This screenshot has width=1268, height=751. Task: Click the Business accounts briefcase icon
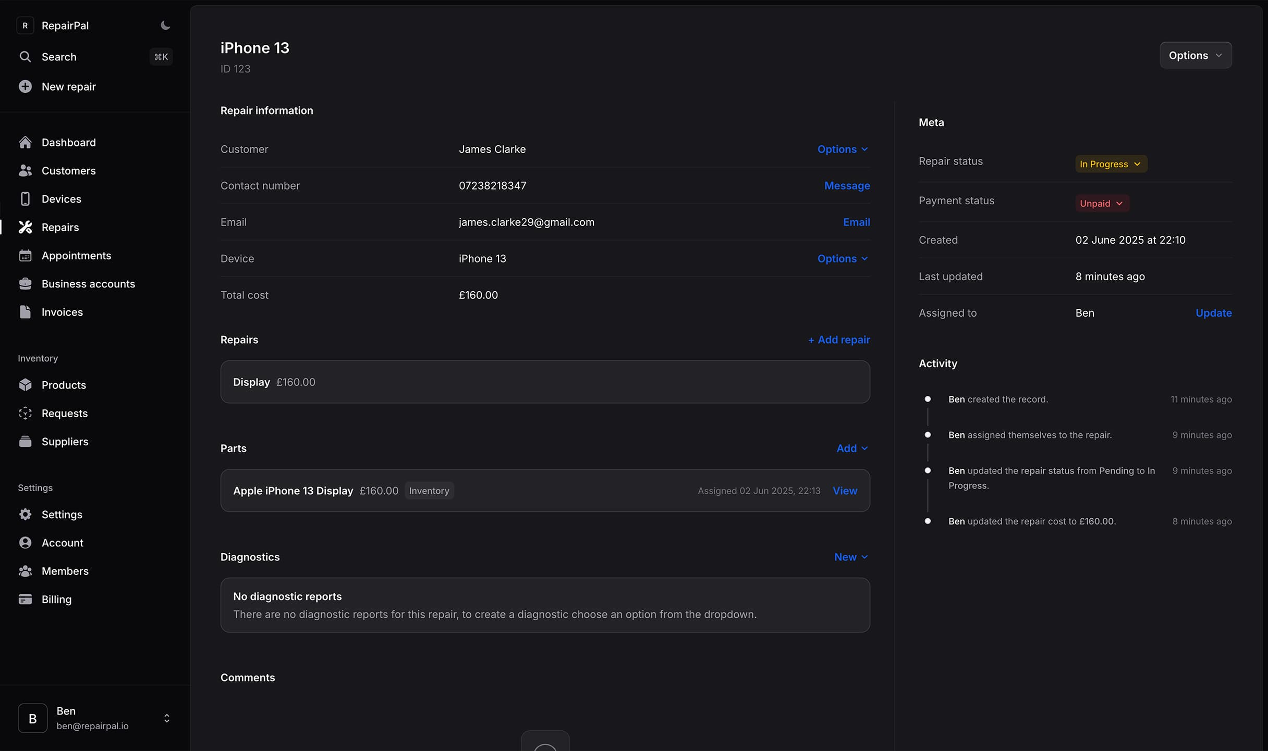point(25,284)
